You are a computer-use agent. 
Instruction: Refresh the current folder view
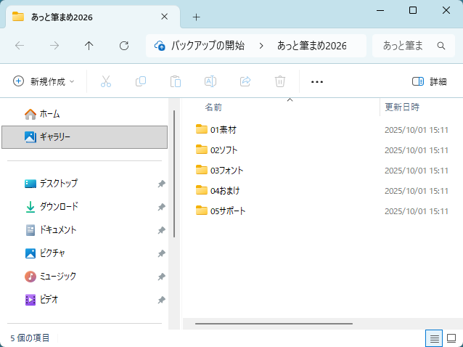124,46
